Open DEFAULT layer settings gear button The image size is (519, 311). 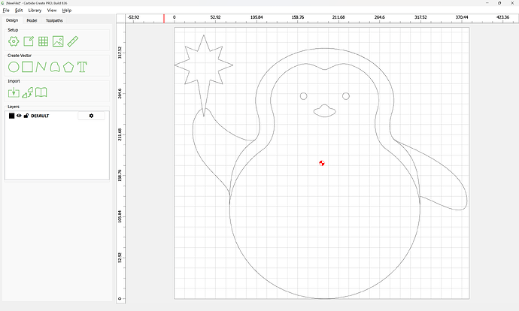point(92,116)
